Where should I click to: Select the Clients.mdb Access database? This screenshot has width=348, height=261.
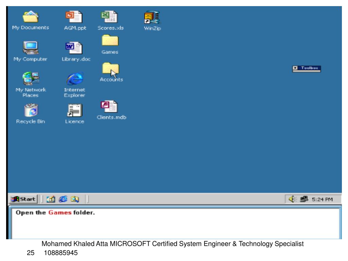111,110
